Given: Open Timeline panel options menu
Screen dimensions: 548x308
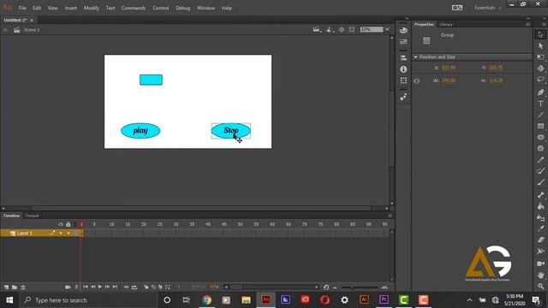Looking at the screenshot, I should point(390,216).
